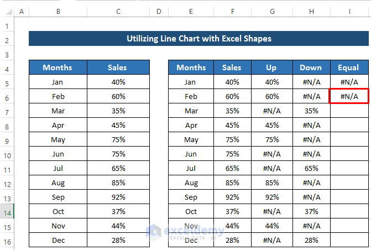Select the 'Equal' header cell

[x=348, y=67]
